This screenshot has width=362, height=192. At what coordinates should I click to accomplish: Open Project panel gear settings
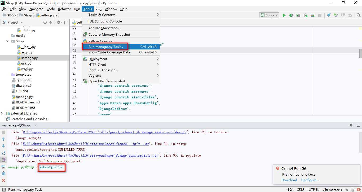(59, 22)
